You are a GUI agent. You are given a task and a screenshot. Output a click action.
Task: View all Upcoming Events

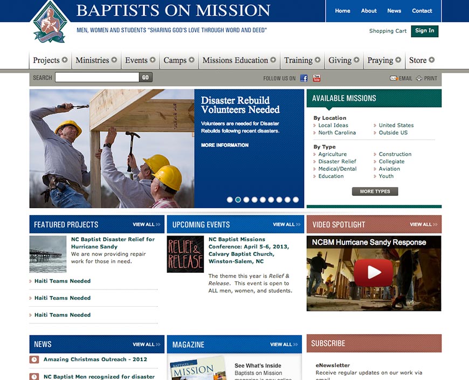pyautogui.click(x=286, y=224)
